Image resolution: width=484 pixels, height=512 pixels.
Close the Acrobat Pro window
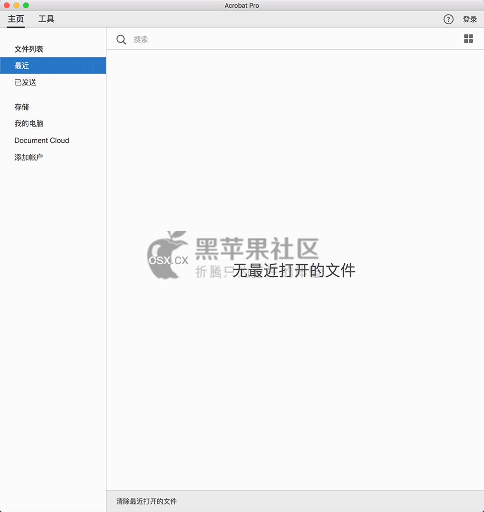tap(7, 5)
